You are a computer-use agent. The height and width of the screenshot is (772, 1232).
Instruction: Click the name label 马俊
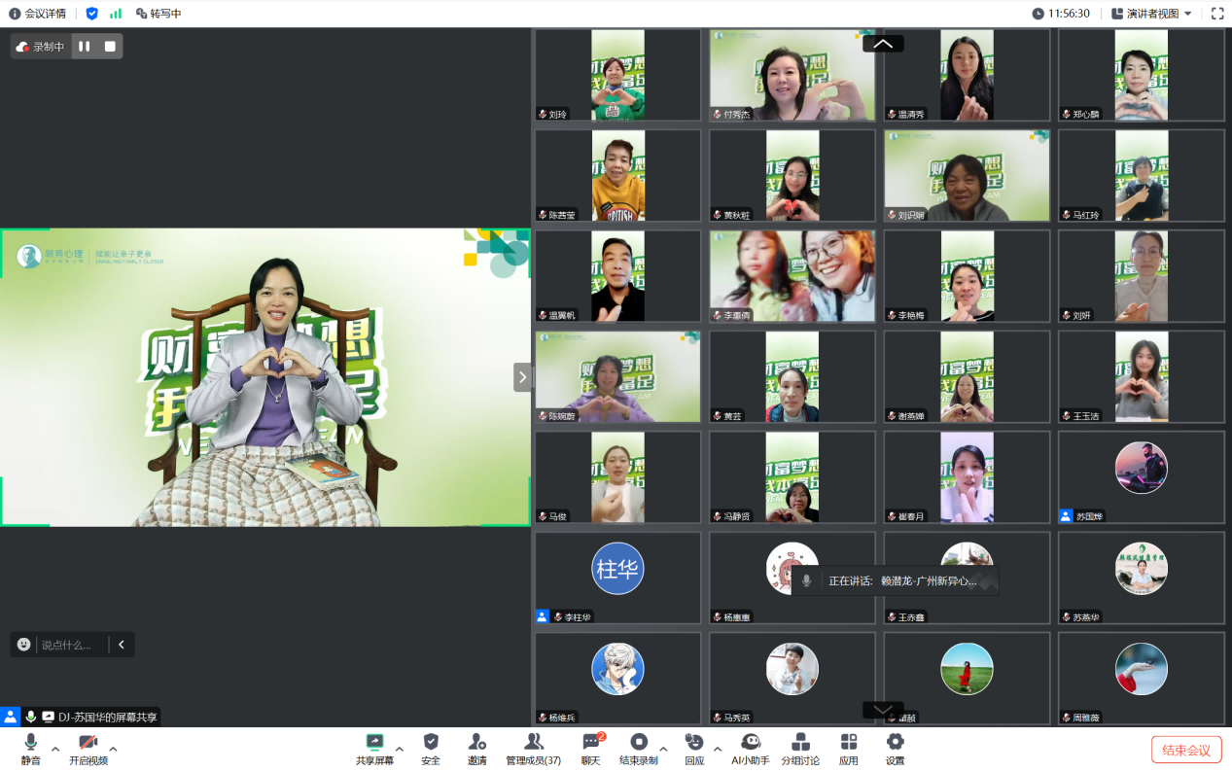tap(557, 516)
